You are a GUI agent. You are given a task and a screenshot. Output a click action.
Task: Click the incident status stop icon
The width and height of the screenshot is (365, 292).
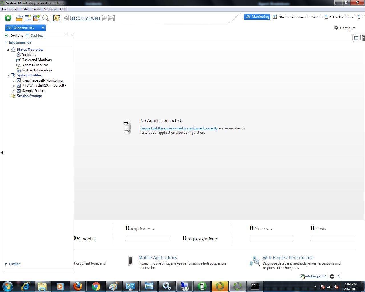(332, 276)
